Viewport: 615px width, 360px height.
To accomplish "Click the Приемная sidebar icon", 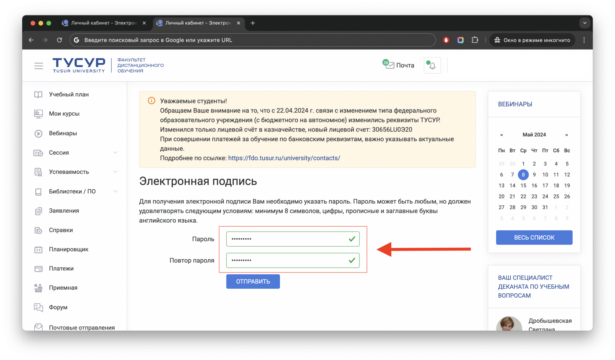I will tap(38, 288).
